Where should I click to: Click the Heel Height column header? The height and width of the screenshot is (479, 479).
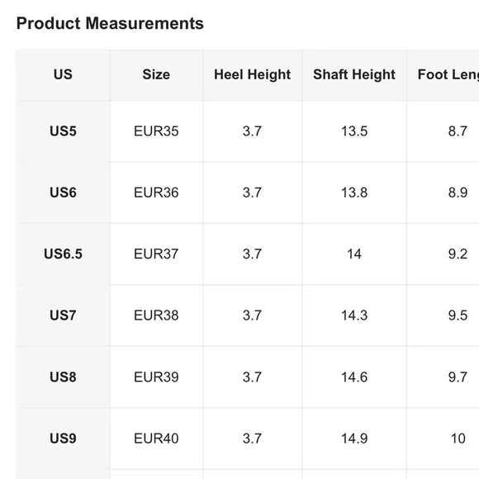[x=253, y=74]
